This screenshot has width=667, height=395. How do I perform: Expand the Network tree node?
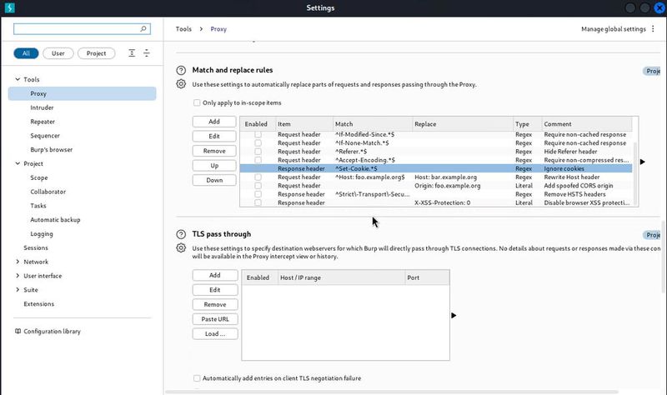coord(18,262)
